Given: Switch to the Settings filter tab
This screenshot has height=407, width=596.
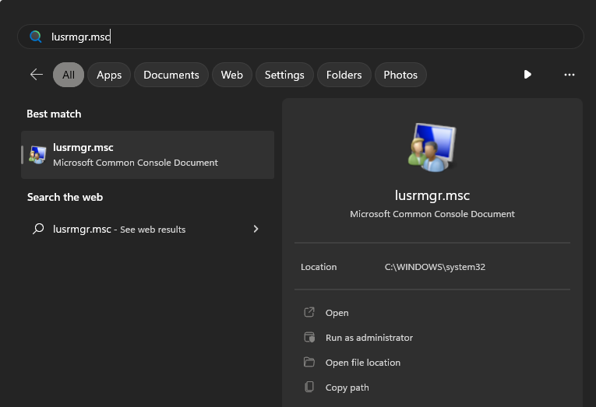Looking at the screenshot, I should [x=284, y=75].
